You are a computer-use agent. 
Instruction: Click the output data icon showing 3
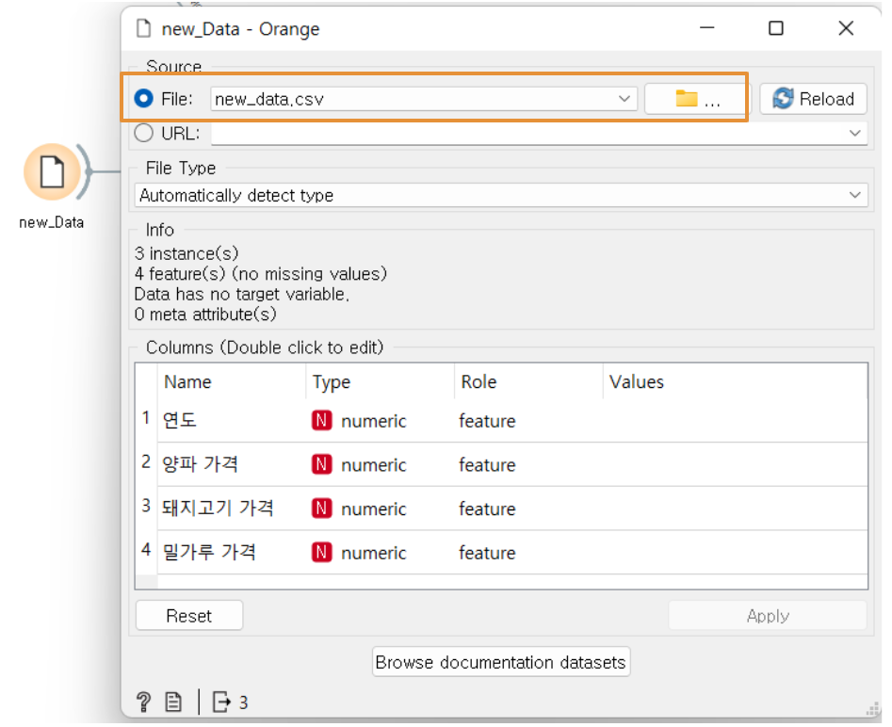point(222,702)
